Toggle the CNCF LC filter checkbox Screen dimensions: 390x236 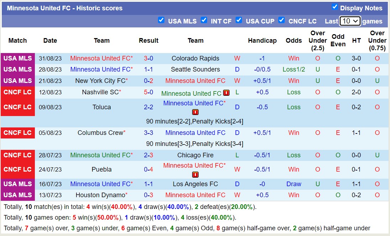[x=281, y=20]
